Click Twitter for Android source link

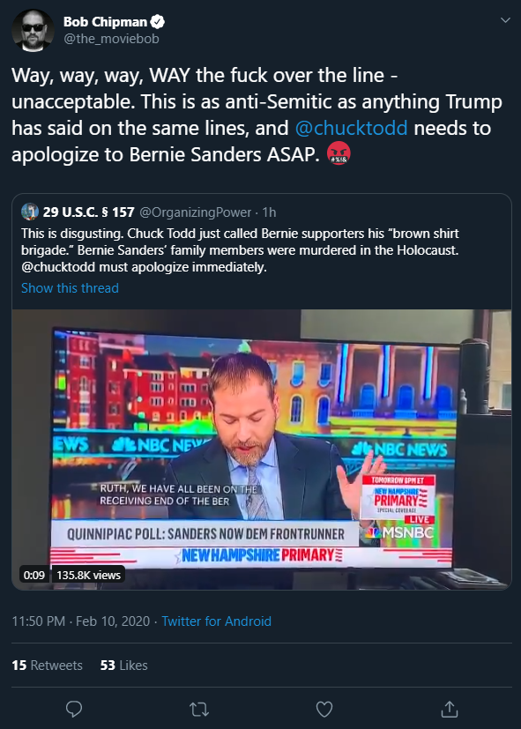[x=216, y=621]
